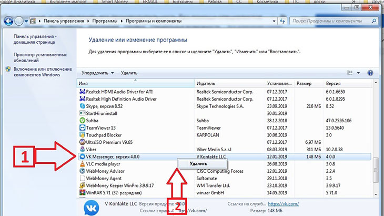Select the Viber row by its name

coord(91,149)
